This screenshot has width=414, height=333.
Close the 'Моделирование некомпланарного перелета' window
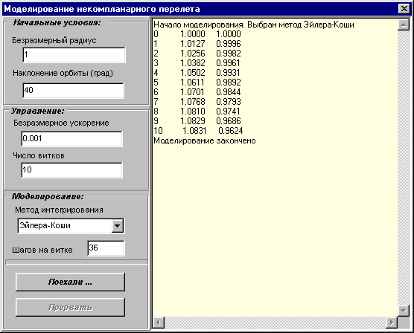pyautogui.click(x=404, y=9)
